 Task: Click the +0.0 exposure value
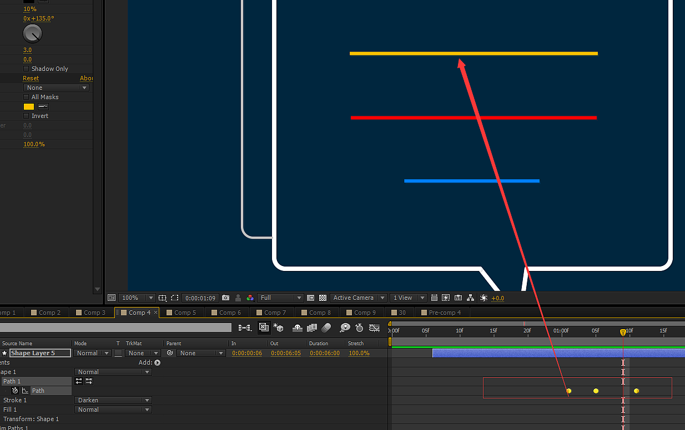point(498,298)
